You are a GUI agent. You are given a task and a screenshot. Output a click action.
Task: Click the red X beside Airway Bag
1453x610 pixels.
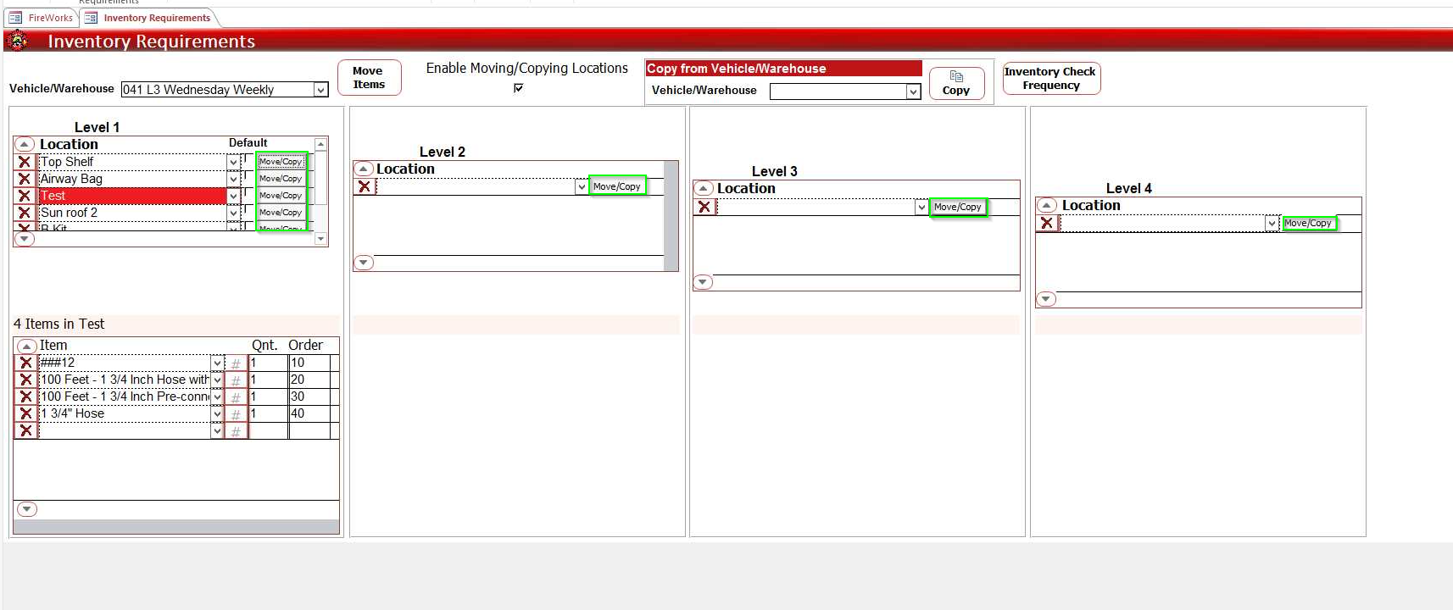pyautogui.click(x=25, y=179)
